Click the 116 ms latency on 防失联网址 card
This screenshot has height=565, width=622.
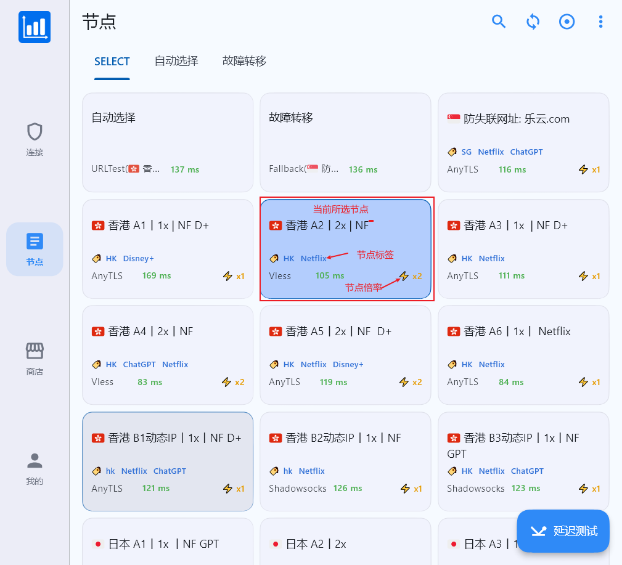(x=512, y=169)
